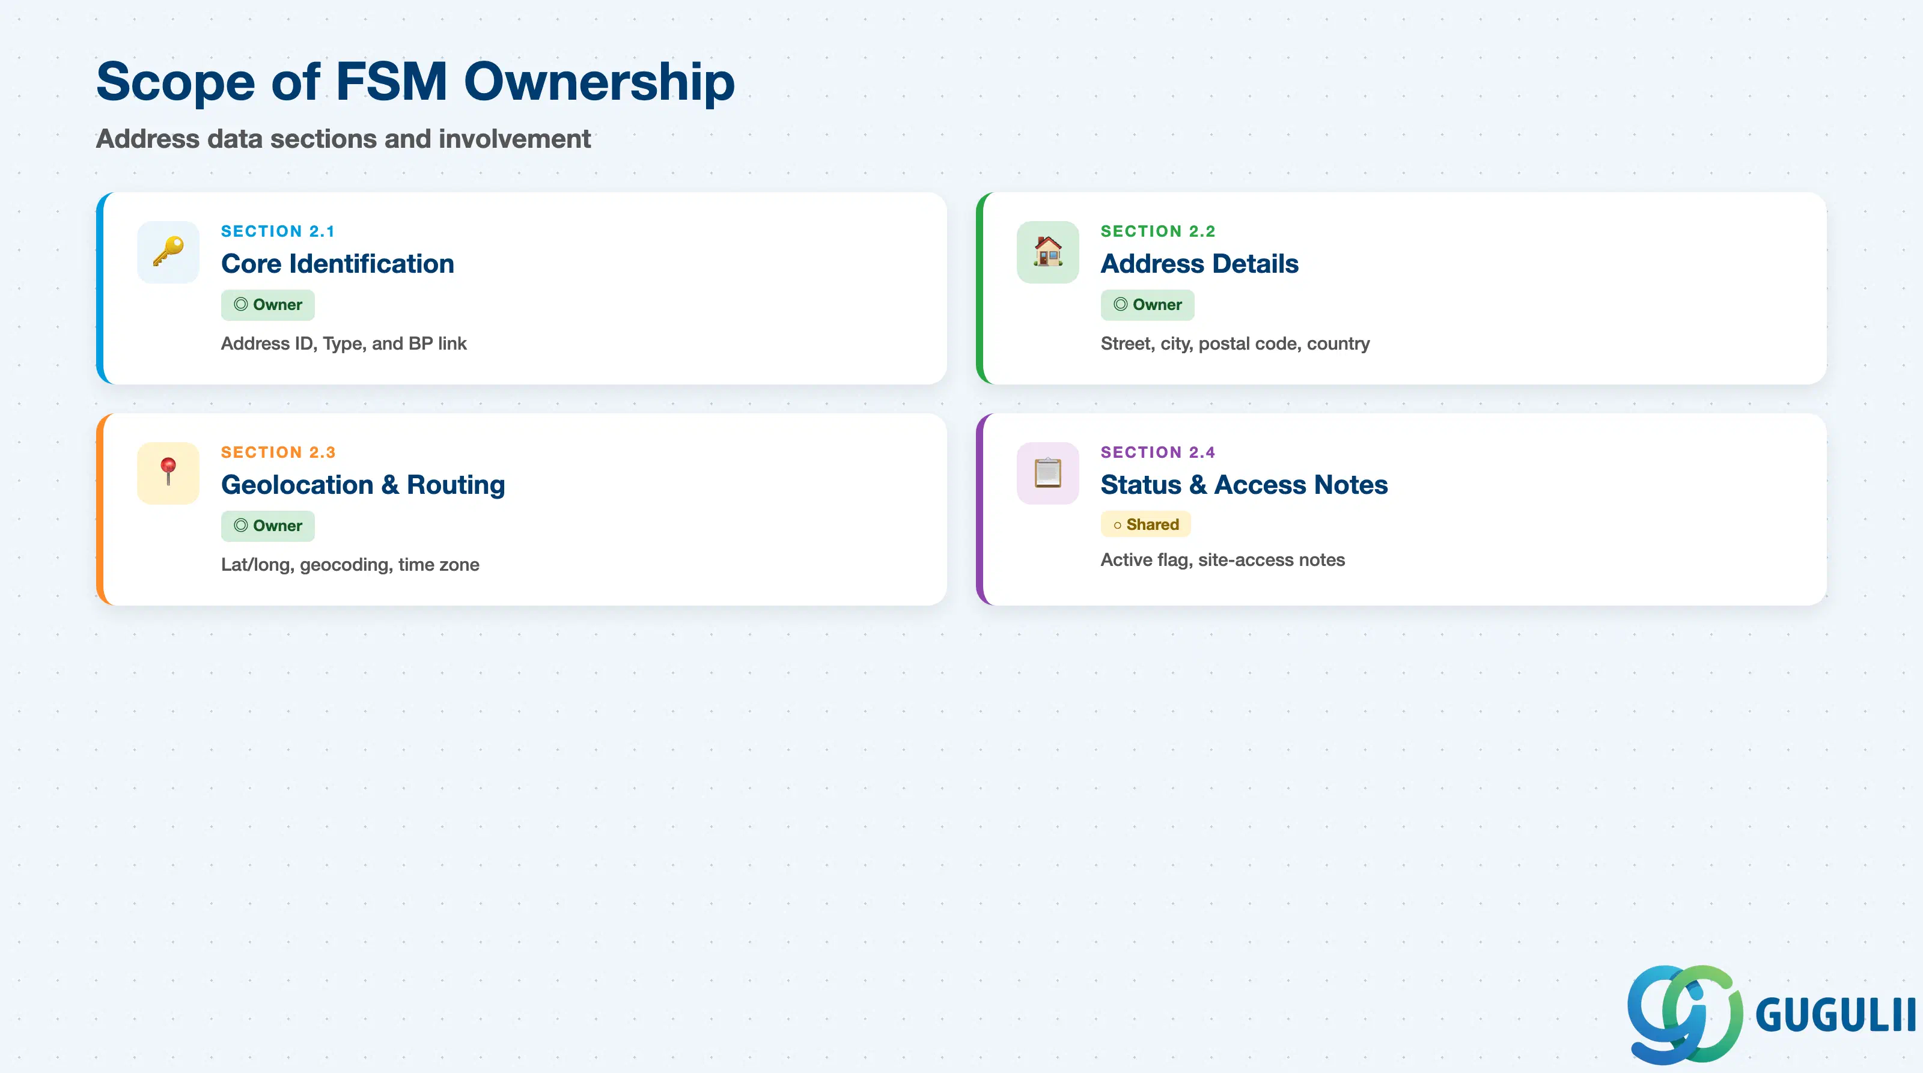Click the clipboard icon for Status & Access Notes
The height and width of the screenshot is (1073, 1923).
point(1047,472)
